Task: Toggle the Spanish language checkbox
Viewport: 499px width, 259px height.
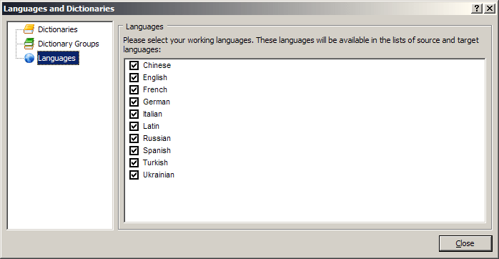Action: click(134, 150)
